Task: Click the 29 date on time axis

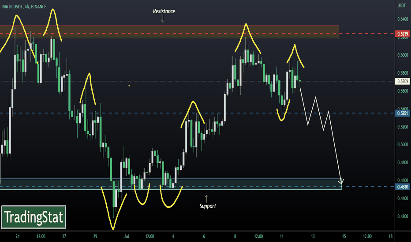Action: (95, 236)
